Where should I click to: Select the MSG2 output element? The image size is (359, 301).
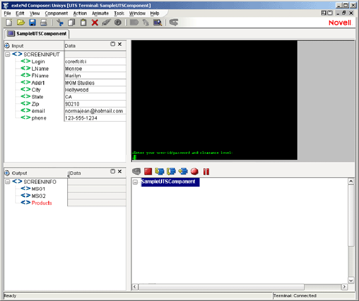38,196
